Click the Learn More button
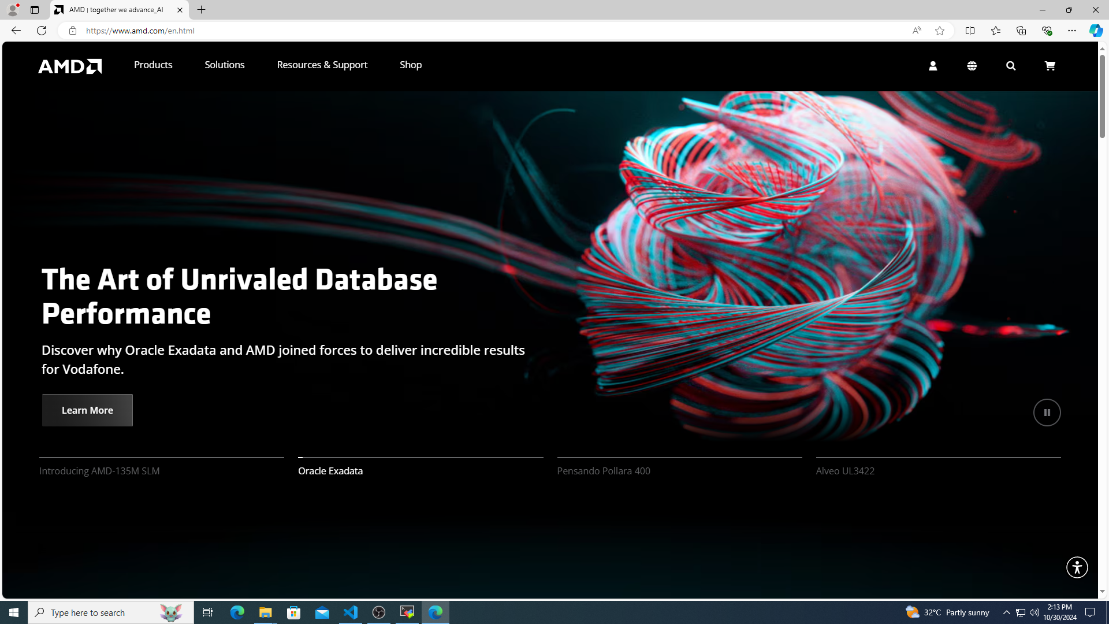Viewport: 1109px width, 624px height. pyautogui.click(x=87, y=410)
